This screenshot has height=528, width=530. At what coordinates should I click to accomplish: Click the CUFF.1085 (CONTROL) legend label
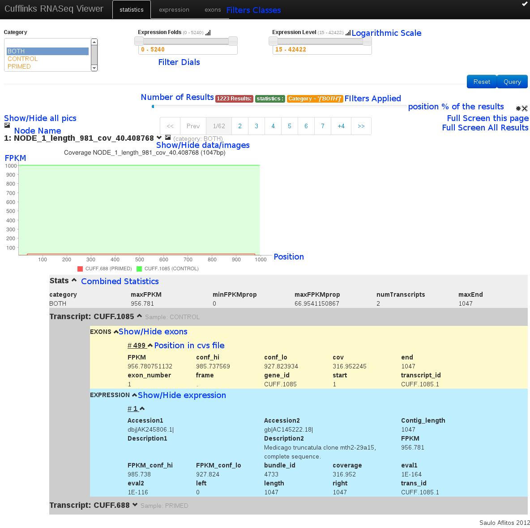pos(171,269)
